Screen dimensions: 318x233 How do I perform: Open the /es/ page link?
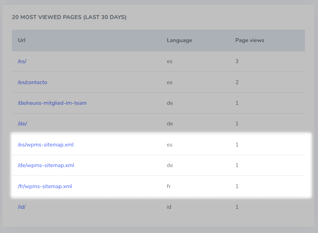pyautogui.click(x=23, y=62)
